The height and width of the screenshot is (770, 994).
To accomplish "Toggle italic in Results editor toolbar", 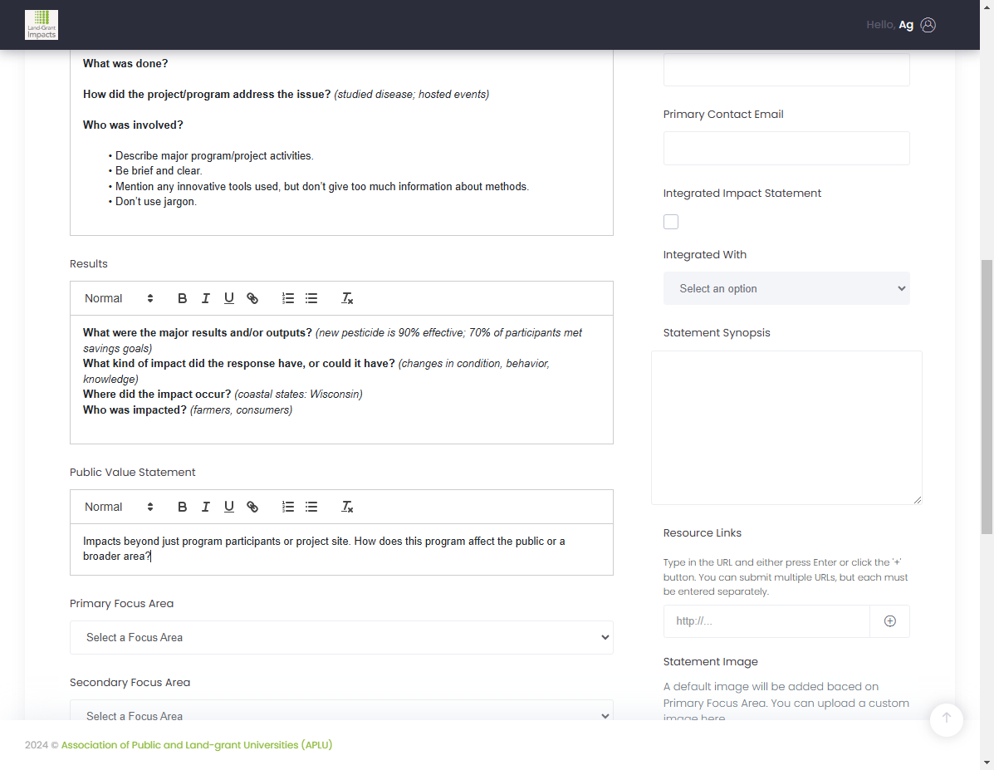I will (x=205, y=298).
